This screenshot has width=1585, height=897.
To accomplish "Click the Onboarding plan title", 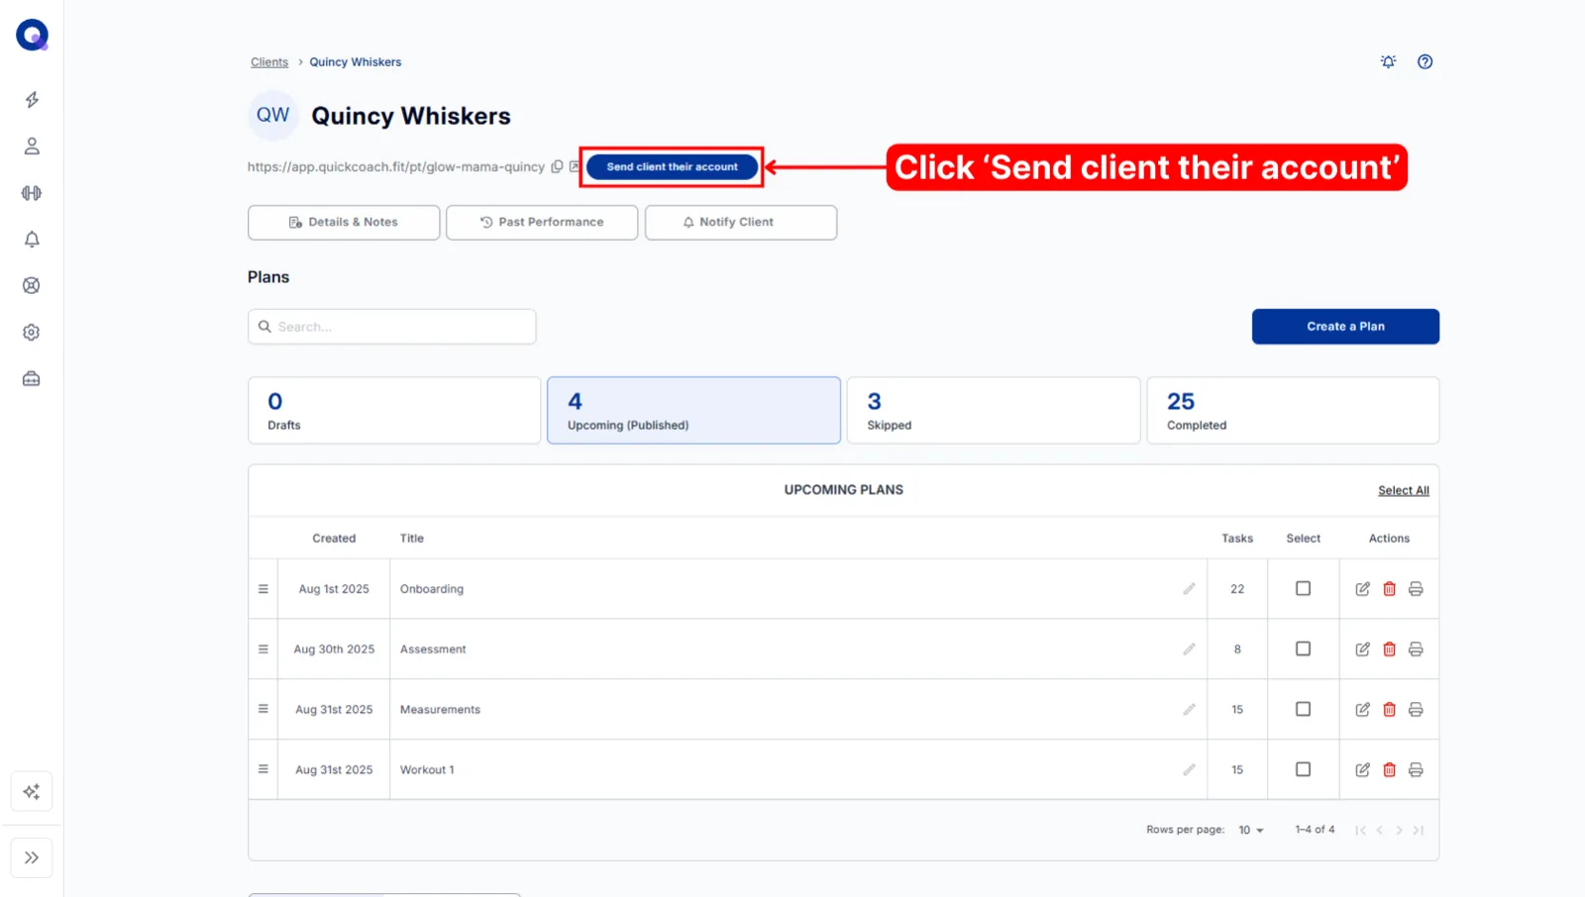I will 432,589.
